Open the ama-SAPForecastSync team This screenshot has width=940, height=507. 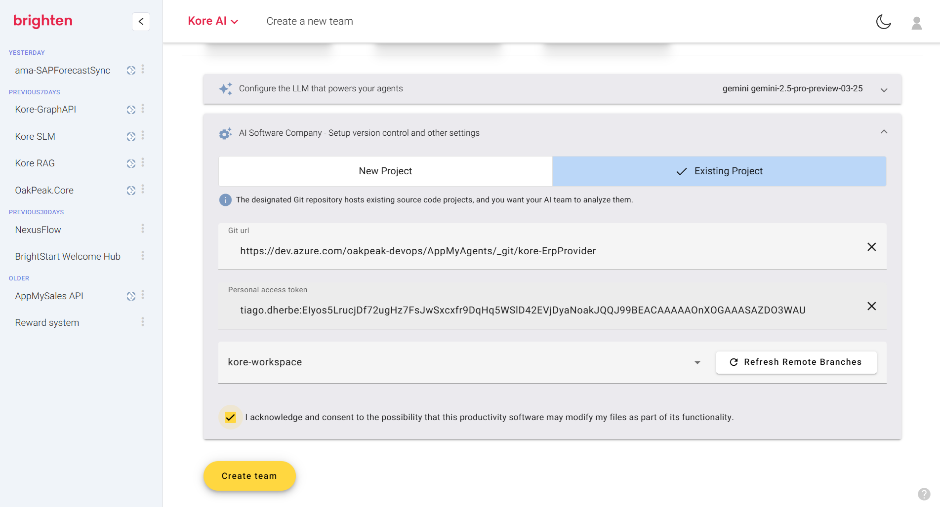[63, 70]
